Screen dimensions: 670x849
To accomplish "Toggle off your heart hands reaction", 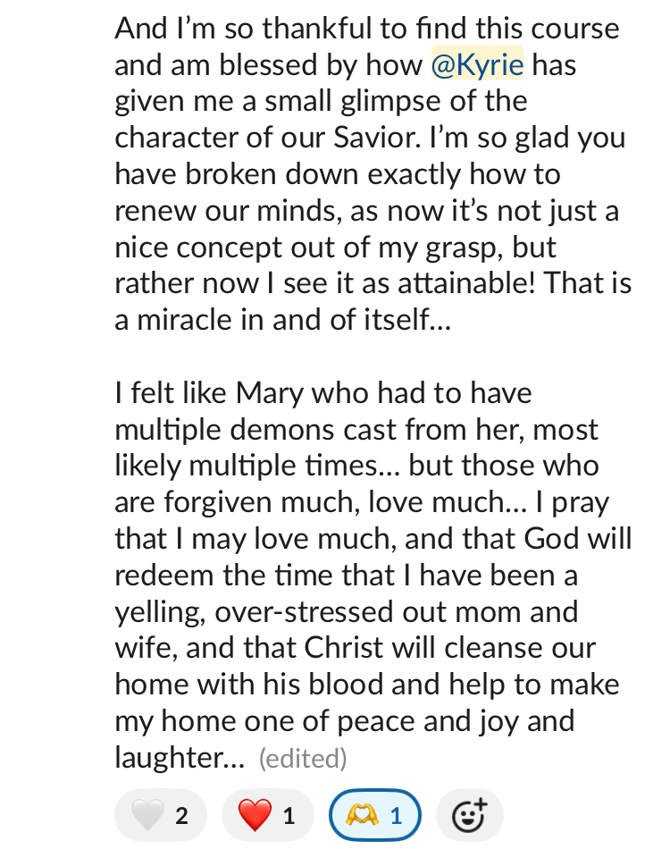I will tap(374, 815).
